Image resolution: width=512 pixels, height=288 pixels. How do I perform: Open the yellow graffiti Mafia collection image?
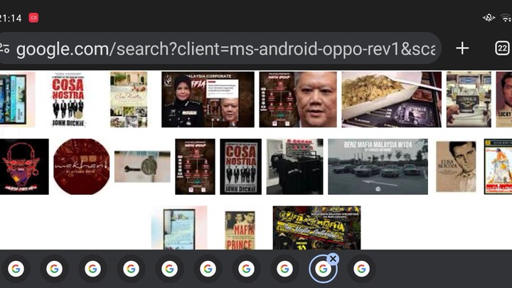[x=316, y=228]
